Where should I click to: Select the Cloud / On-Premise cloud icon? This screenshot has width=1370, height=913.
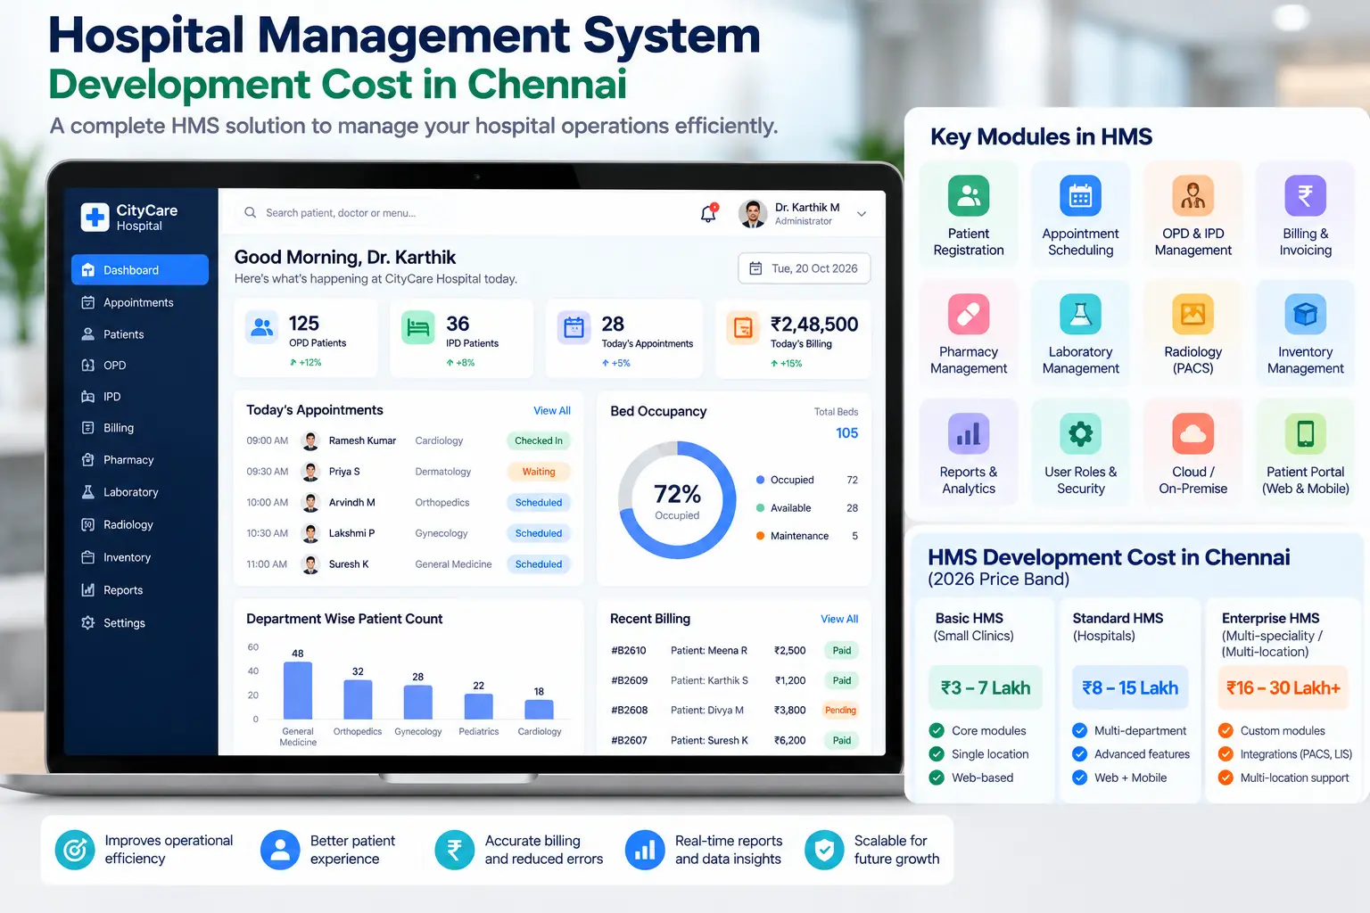tap(1193, 433)
